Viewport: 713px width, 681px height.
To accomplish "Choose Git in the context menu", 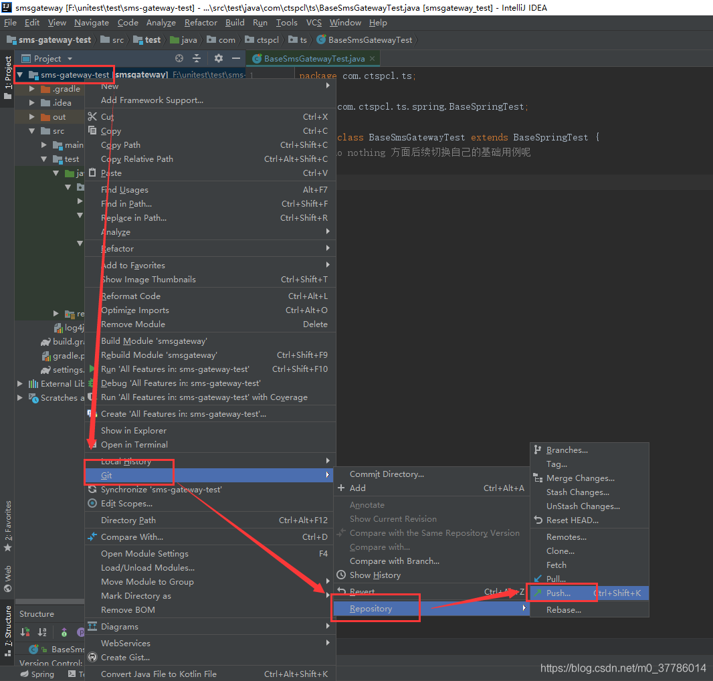I will coord(209,475).
